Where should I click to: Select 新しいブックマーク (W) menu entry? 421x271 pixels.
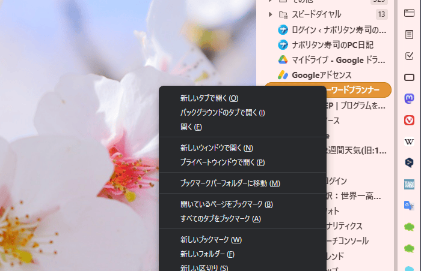[243, 240]
